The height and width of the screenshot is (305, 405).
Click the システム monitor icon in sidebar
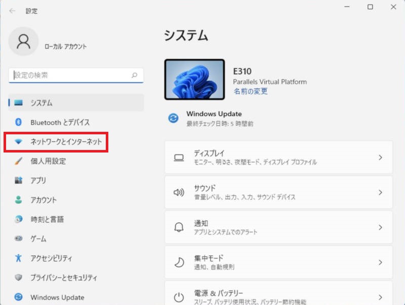(18, 103)
